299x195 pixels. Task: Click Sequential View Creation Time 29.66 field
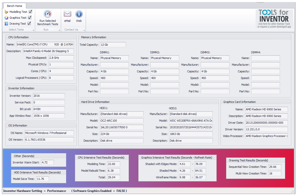click(275, 167)
